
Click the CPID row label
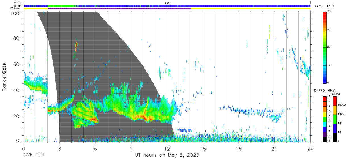coord(17,3)
